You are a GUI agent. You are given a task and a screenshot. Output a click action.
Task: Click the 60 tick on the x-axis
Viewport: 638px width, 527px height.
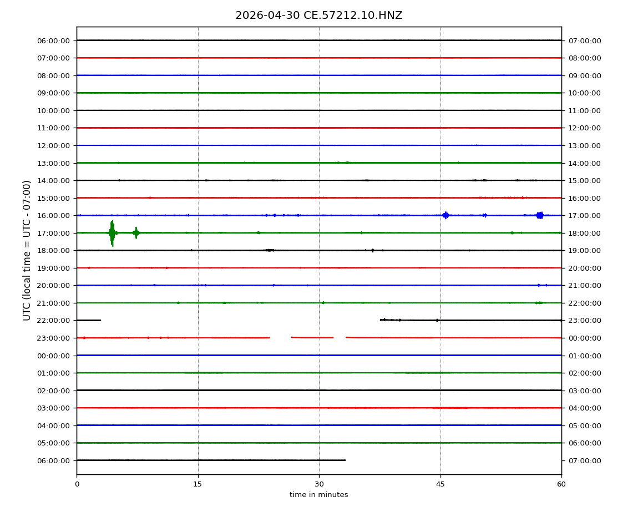coord(561,484)
